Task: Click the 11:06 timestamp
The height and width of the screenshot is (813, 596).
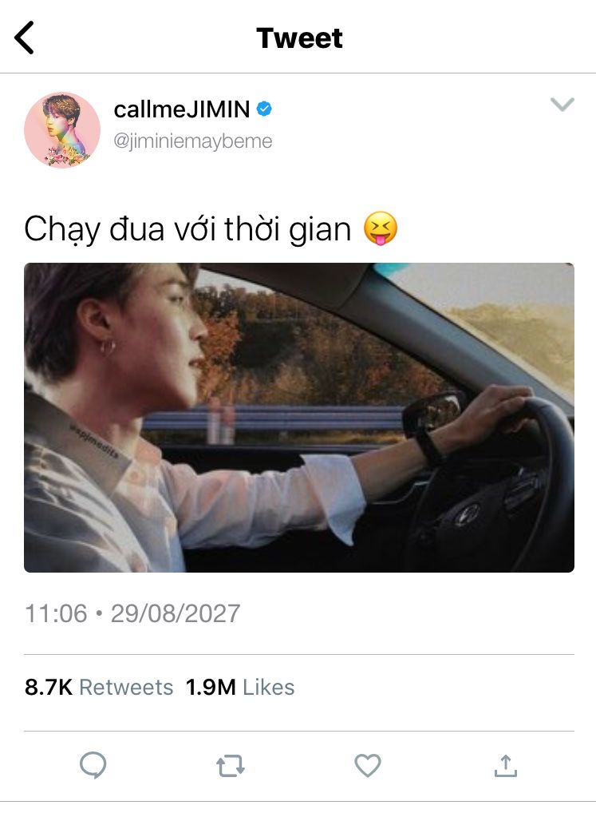Action: click(x=56, y=613)
